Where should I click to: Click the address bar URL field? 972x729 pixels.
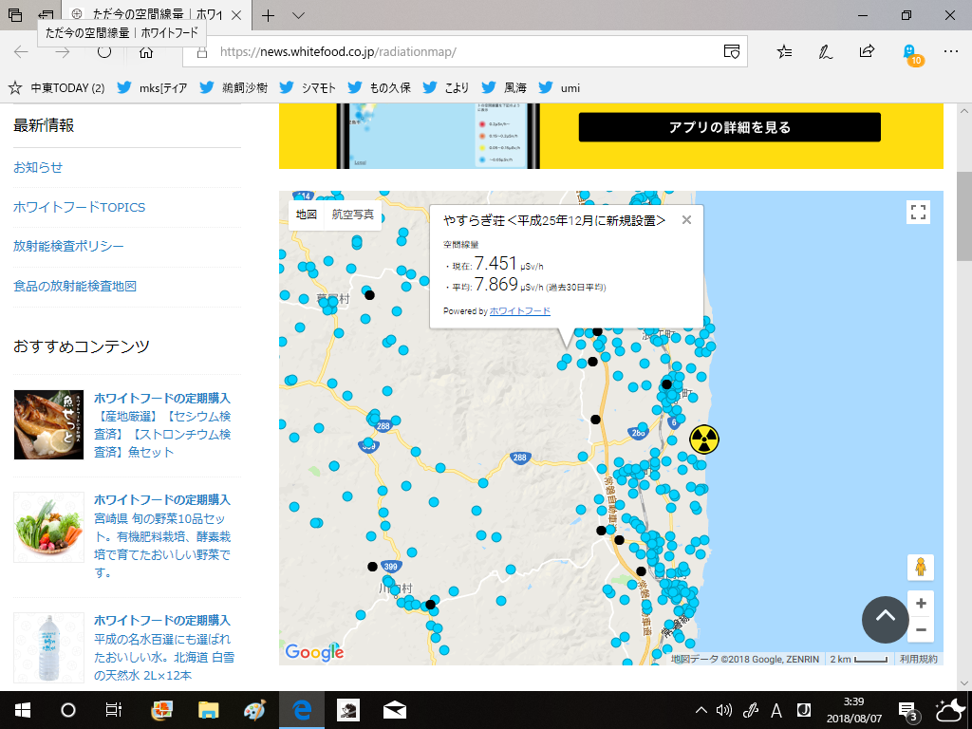pyautogui.click(x=465, y=51)
